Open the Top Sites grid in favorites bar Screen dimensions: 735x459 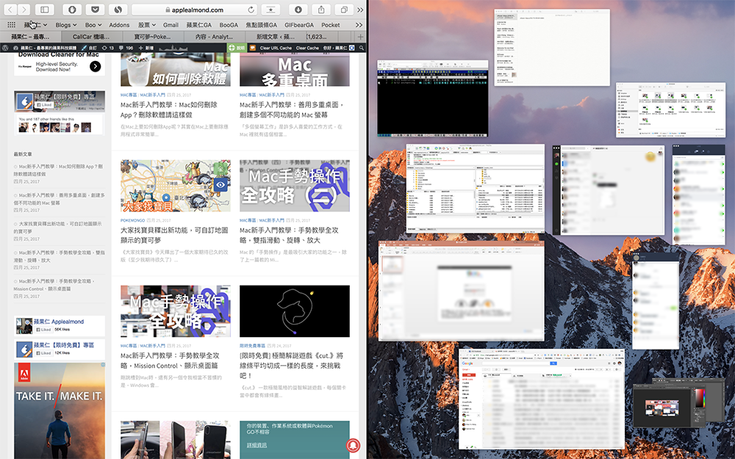(11, 25)
